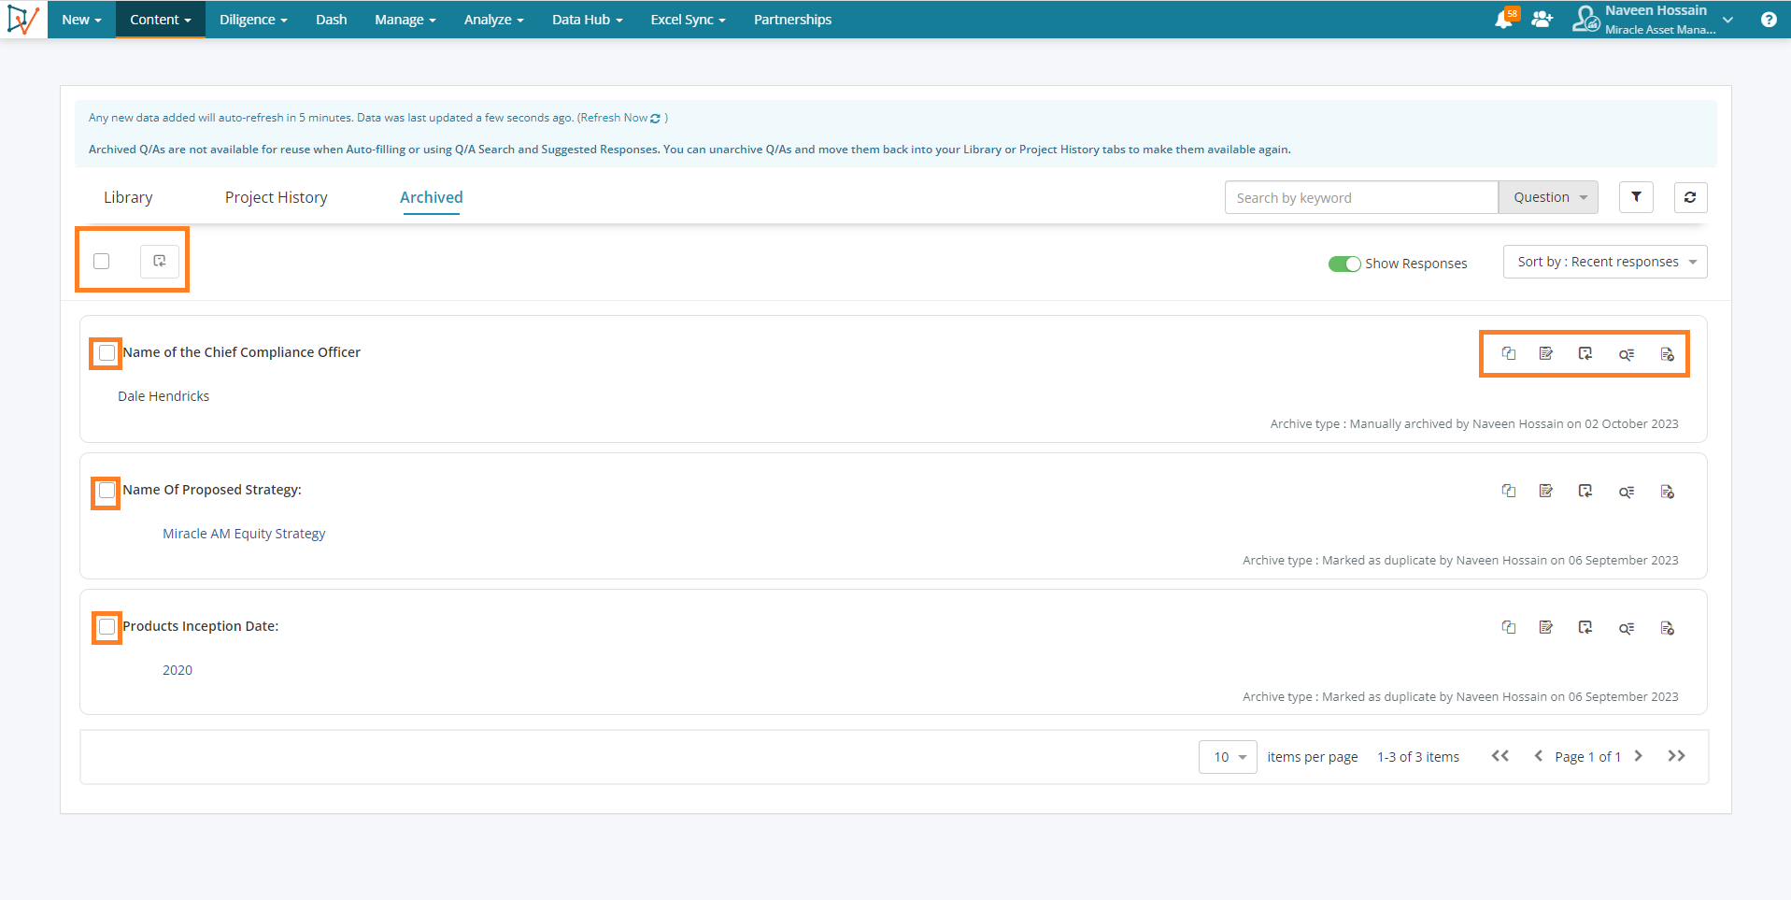Open document icon for Products Inception Date row
Image resolution: width=1791 pixels, height=900 pixels.
pyautogui.click(x=1667, y=628)
